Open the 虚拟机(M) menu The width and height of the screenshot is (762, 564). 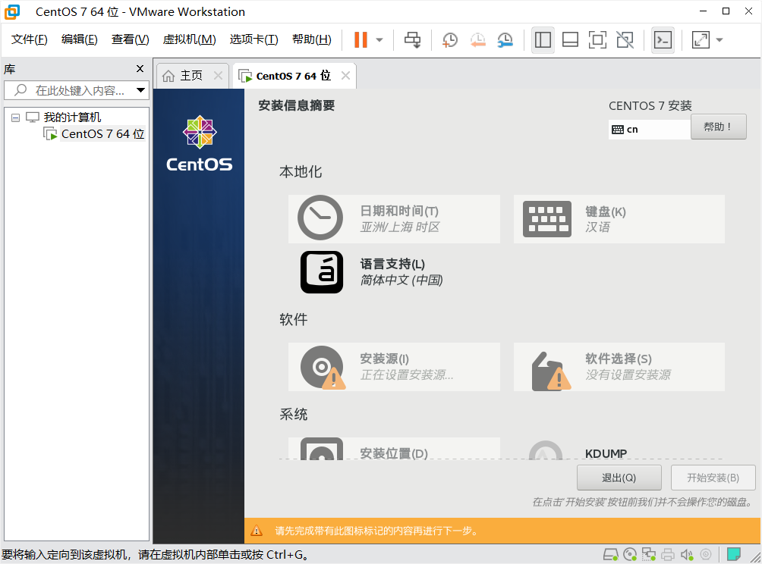pos(189,39)
